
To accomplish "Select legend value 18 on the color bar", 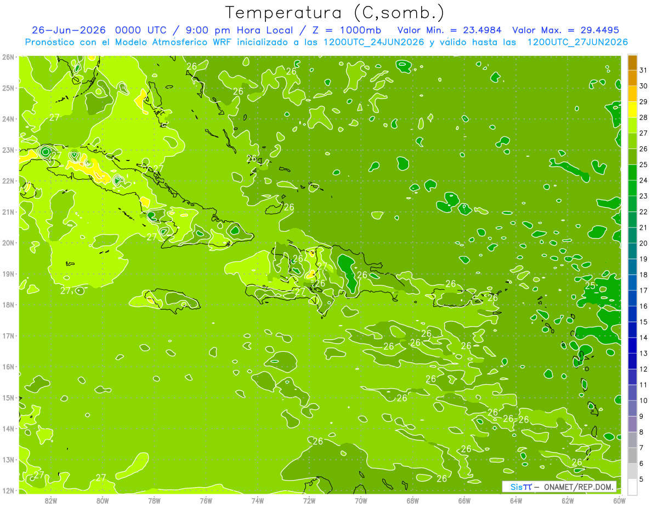I will (643, 275).
